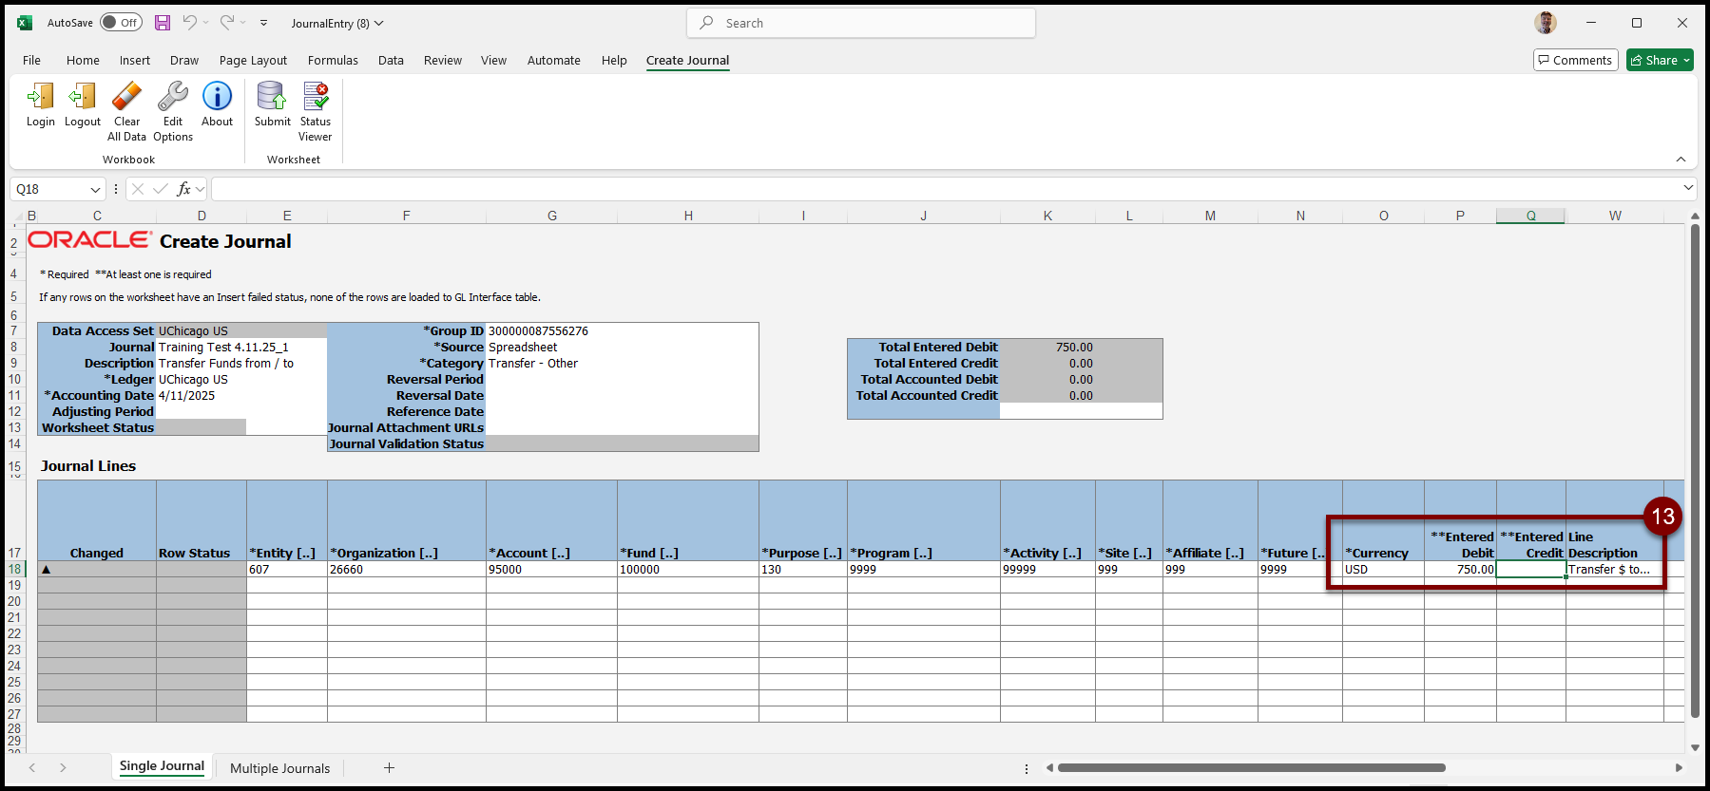1710x791 pixels.
Task: Click the Save floppy disk icon
Action: [163, 23]
